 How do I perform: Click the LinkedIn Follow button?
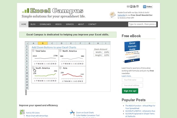coord(148,7)
